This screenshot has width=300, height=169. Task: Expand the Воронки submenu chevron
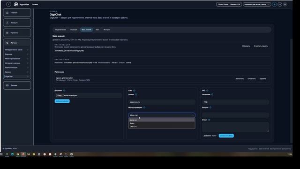28,54
